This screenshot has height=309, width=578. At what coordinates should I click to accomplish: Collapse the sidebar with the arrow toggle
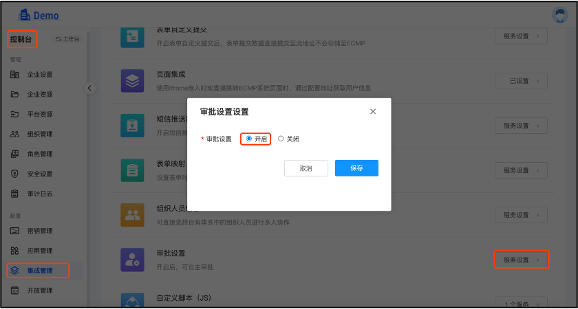point(89,88)
